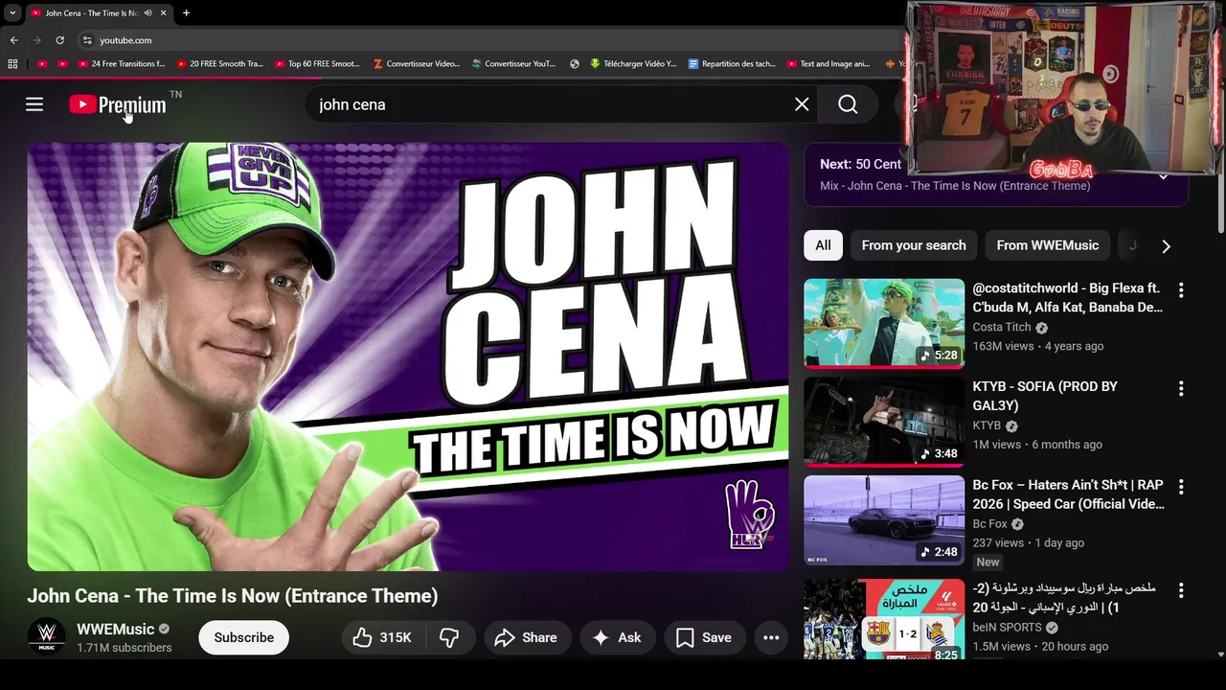
Task: Open the YouTube guide hamburger menu
Action: 34,104
